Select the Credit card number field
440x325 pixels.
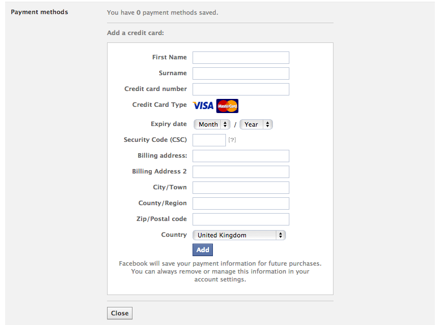tap(241, 89)
